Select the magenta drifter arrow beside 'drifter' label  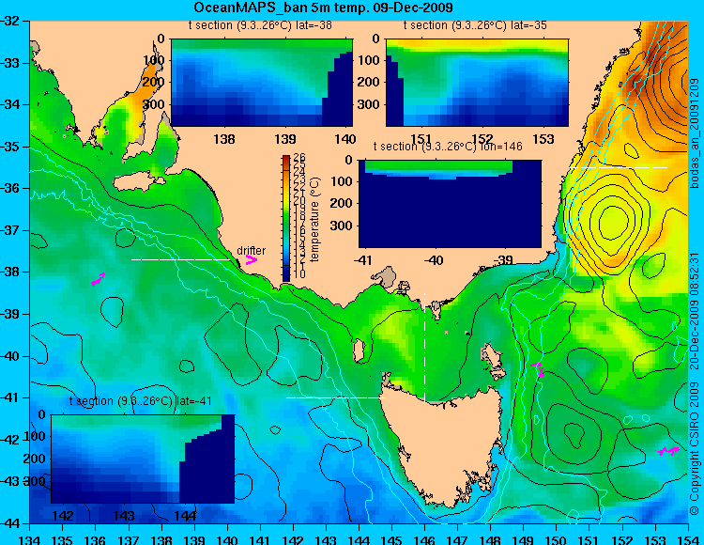pyautogui.click(x=252, y=259)
